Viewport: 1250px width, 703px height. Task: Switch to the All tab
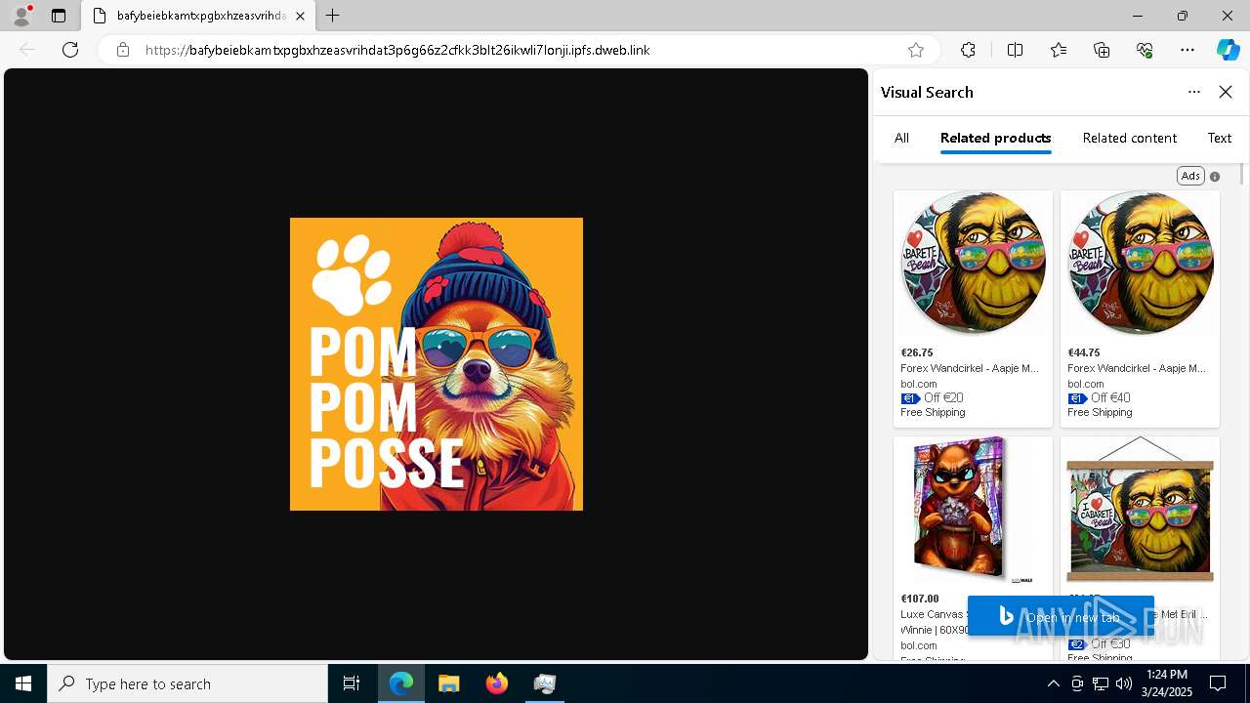tap(901, 138)
